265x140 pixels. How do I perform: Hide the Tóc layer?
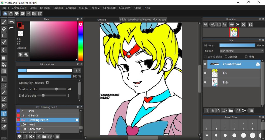point(205,73)
